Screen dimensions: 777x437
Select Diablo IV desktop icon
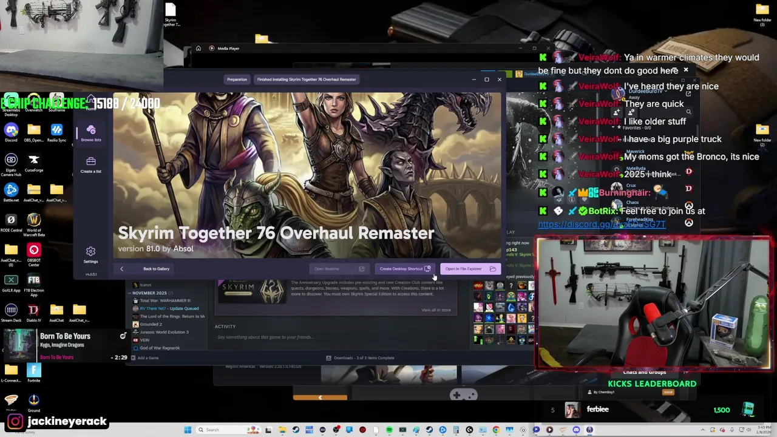coord(33,313)
